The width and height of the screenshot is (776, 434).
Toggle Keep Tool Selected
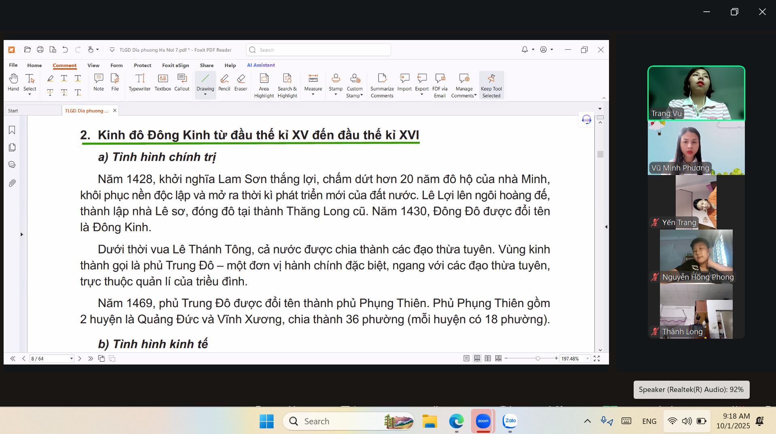pos(491,85)
